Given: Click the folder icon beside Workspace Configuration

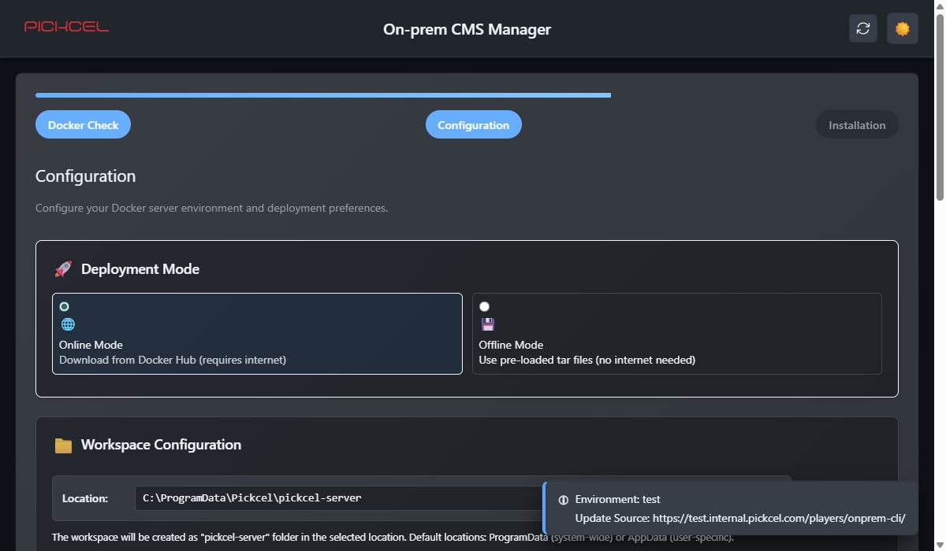Looking at the screenshot, I should (63, 446).
